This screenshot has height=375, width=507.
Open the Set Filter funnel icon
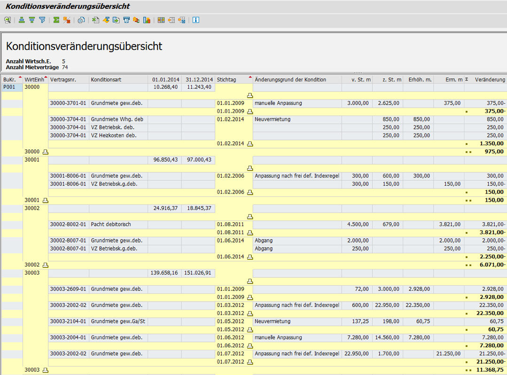coord(42,20)
